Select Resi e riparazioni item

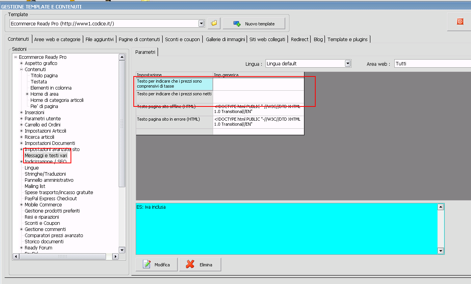point(42,217)
